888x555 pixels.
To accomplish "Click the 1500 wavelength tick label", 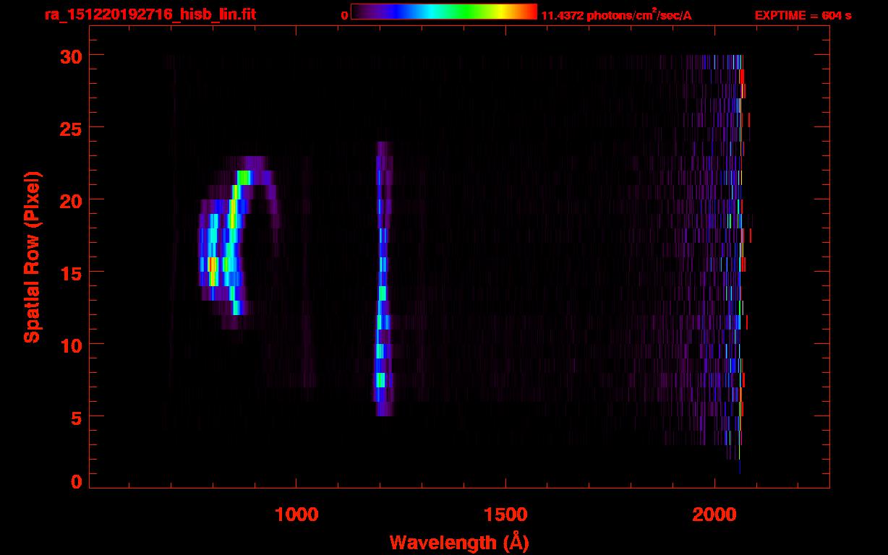I will coord(505,514).
